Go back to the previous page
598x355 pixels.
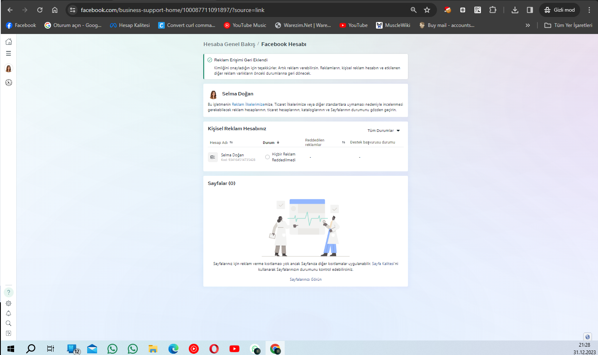(x=10, y=10)
